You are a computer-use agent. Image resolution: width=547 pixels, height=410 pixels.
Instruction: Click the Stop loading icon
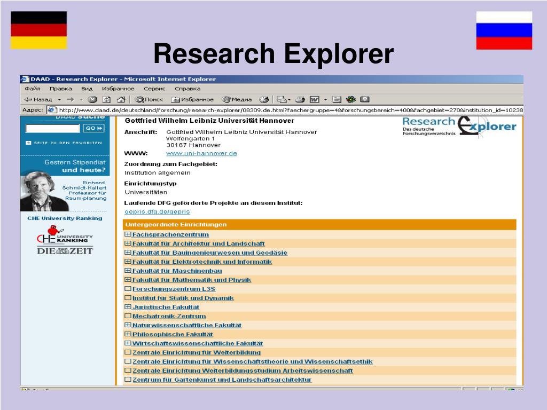(x=92, y=99)
